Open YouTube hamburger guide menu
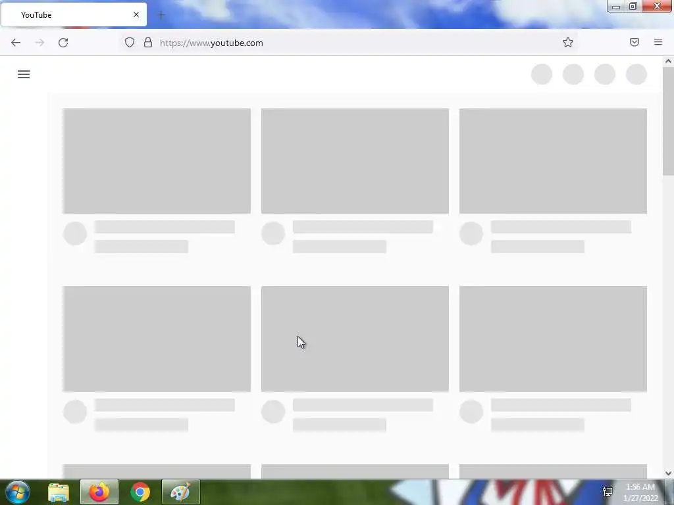Image resolution: width=674 pixels, height=505 pixels. (24, 74)
